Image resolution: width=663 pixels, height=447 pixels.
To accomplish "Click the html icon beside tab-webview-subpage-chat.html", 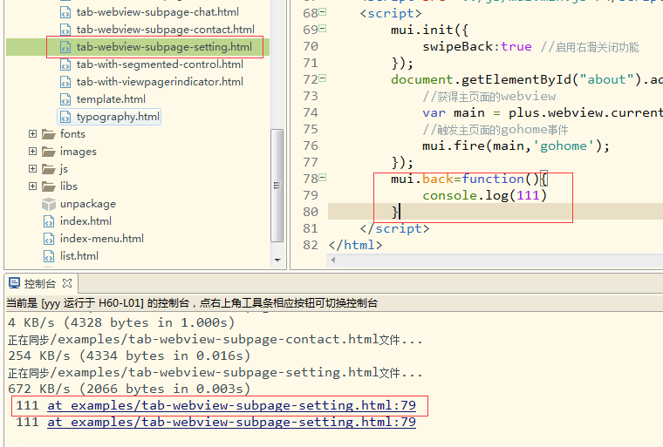I will [65, 13].
